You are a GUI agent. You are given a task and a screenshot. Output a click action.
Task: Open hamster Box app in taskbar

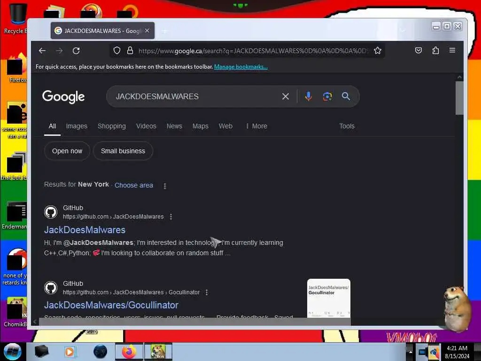(158, 352)
